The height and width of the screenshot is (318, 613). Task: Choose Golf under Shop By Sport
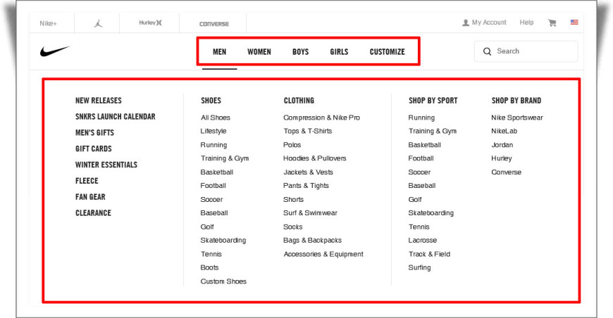pos(415,199)
